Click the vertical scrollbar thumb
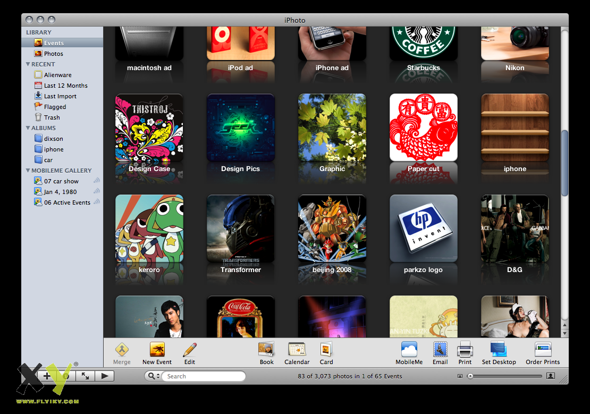This screenshot has height=414, width=590. pos(564,163)
